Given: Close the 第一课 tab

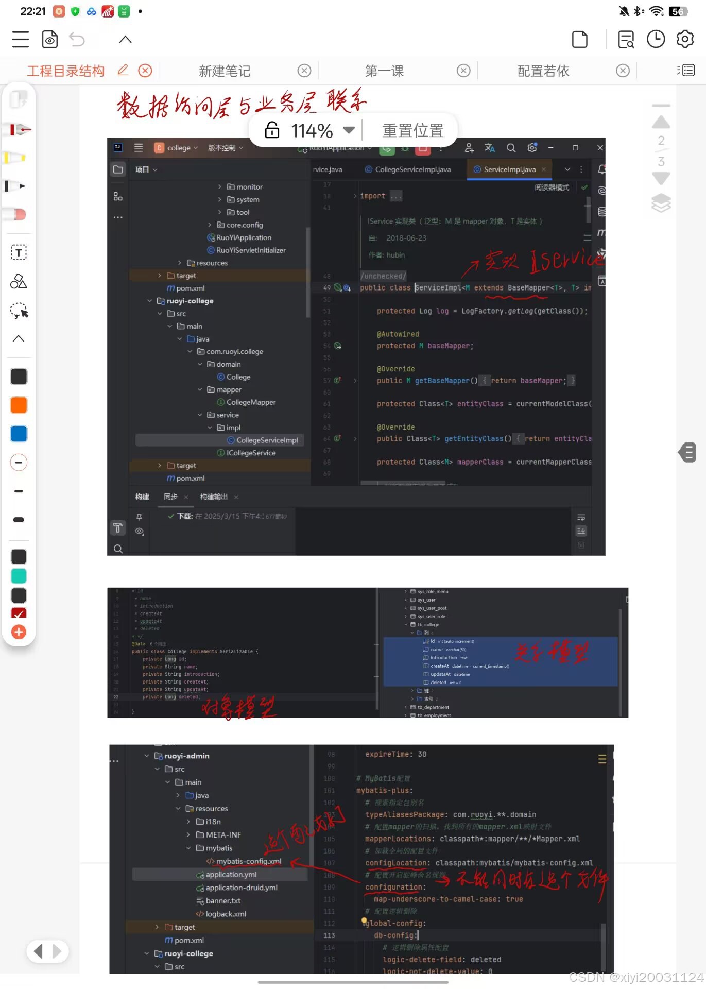Looking at the screenshot, I should (x=463, y=71).
